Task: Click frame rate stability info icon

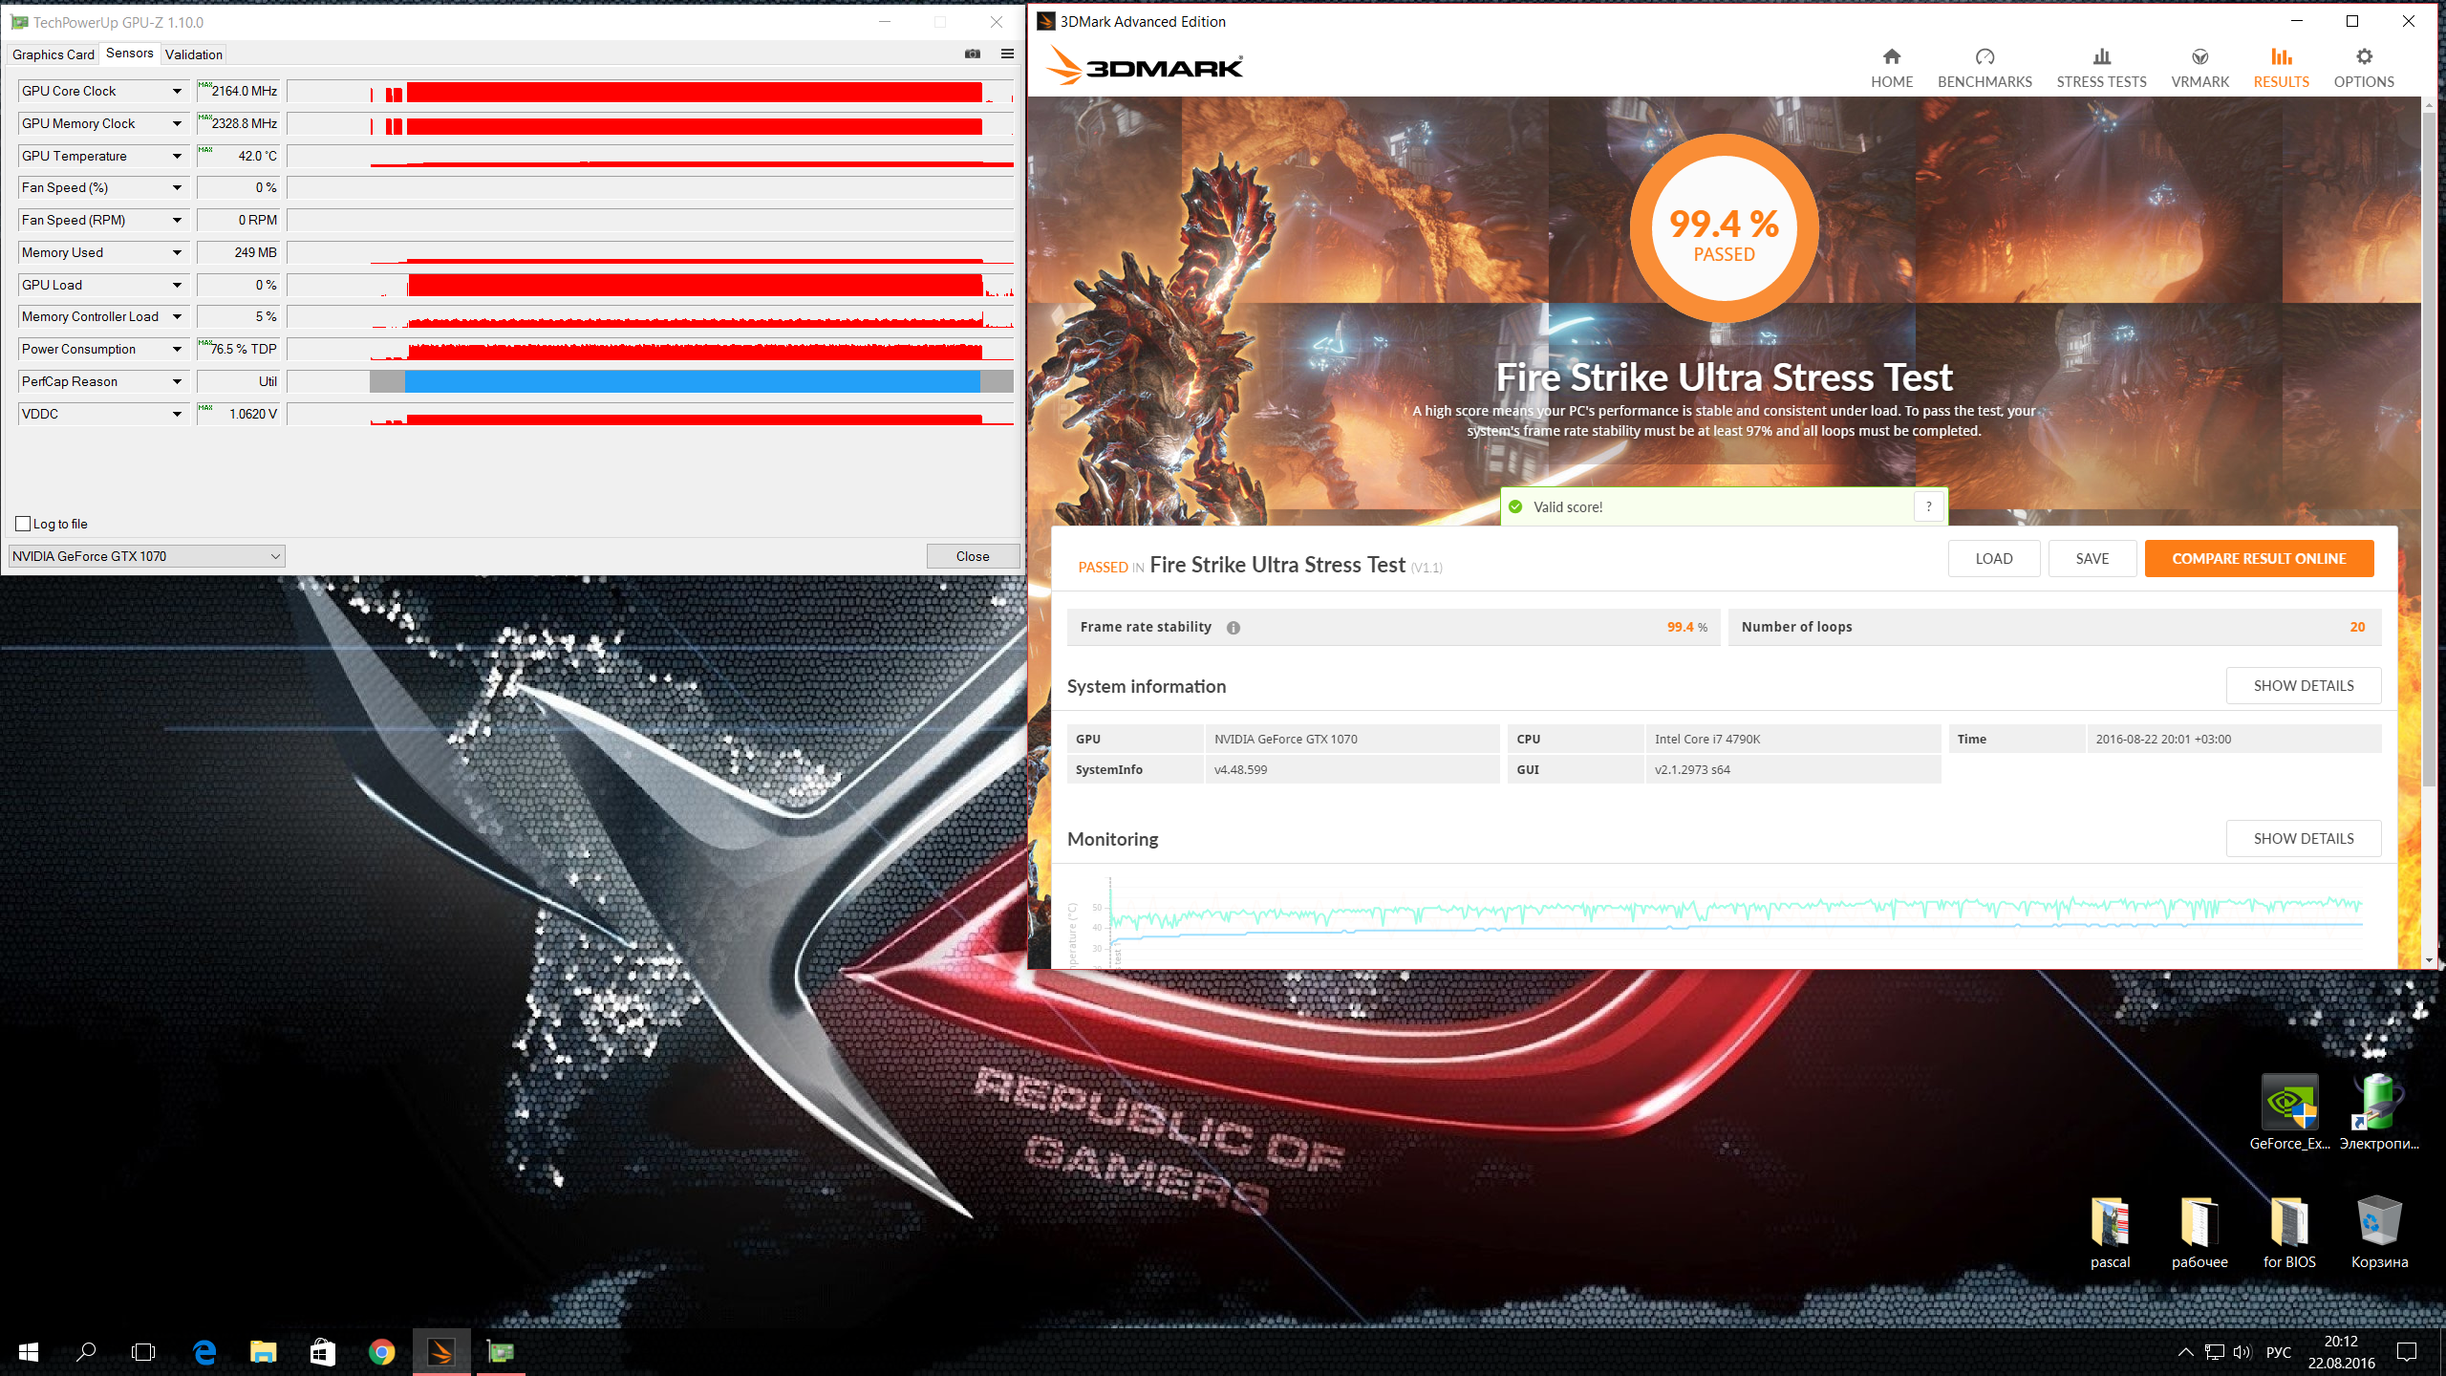Action: click(x=1234, y=628)
